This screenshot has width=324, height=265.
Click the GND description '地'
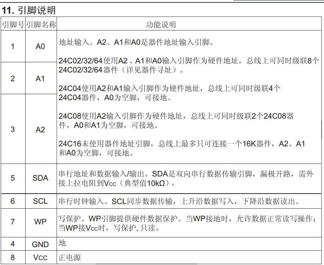[x=63, y=243]
